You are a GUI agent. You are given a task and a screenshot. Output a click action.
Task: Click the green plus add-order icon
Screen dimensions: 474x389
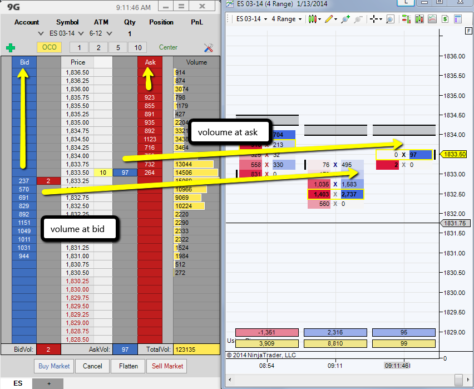[11, 48]
